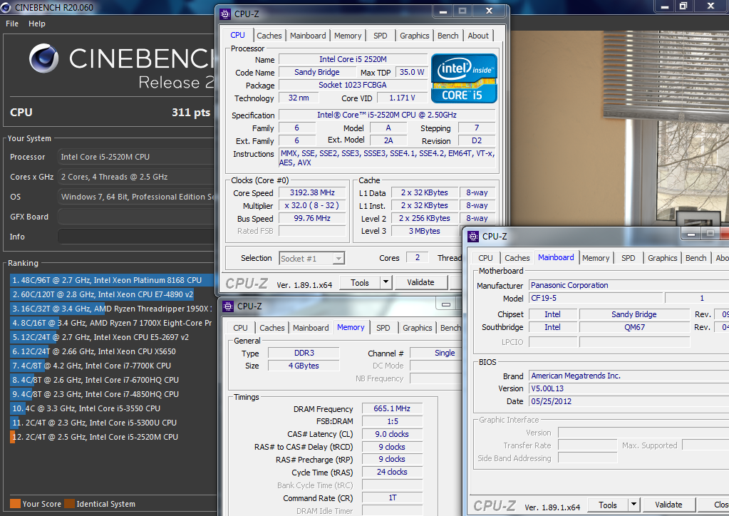Select CPU tab in Memory CPU-Z window
Screen dimensions: 729x516
pyautogui.click(x=240, y=328)
